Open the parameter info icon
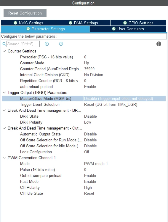 [159, 44]
